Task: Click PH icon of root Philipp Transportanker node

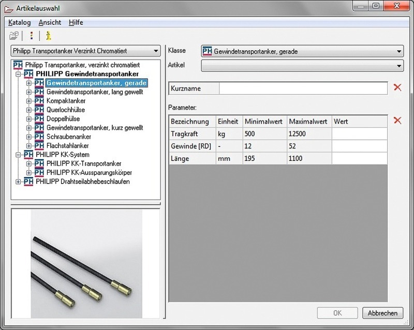Action: (x=18, y=65)
